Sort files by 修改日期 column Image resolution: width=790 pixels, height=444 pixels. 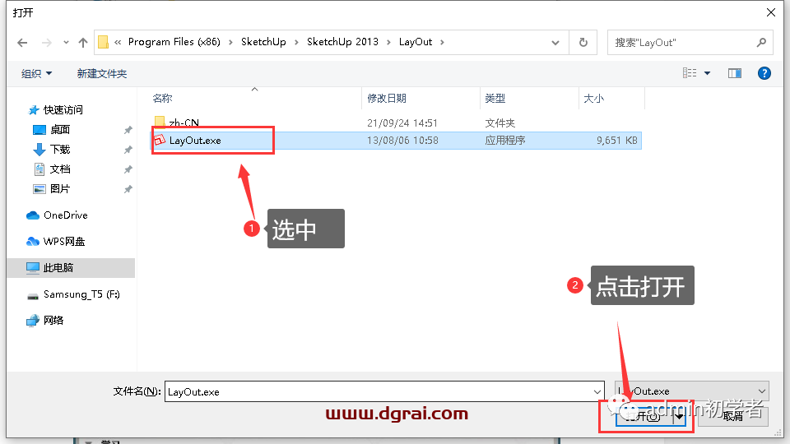click(x=387, y=99)
